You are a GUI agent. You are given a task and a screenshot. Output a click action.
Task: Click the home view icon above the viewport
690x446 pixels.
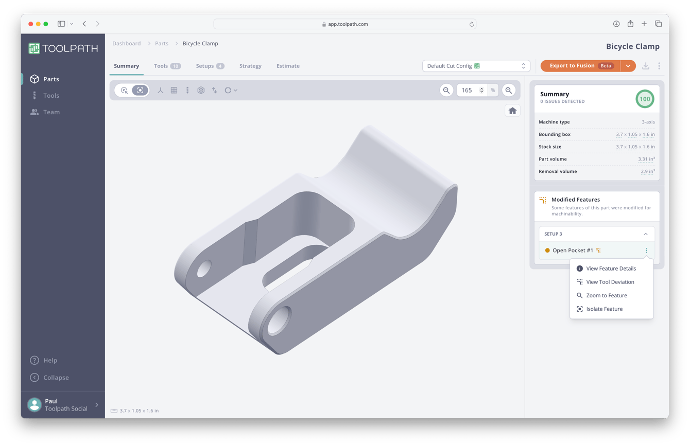(512, 110)
